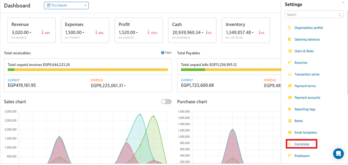Click New link beside Total receivables
This screenshot has width=348, height=165.
pos(166,53)
